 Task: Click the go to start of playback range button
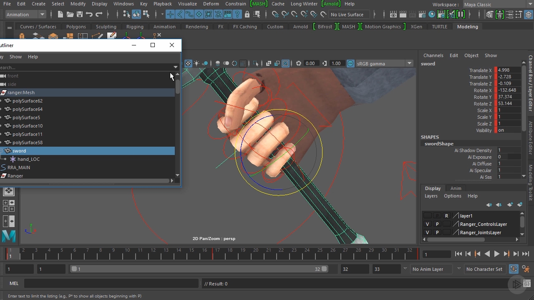[x=458, y=254]
